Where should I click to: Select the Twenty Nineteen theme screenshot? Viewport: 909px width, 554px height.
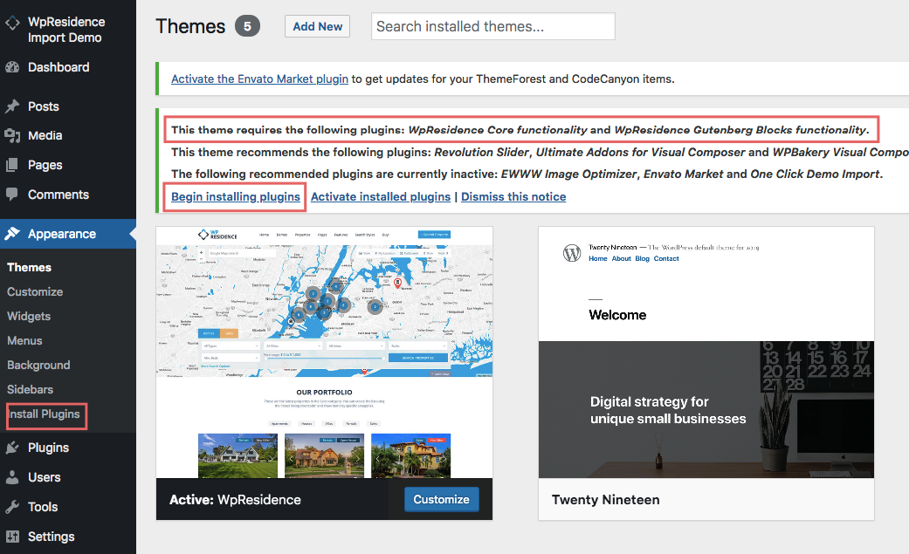pyautogui.click(x=706, y=352)
